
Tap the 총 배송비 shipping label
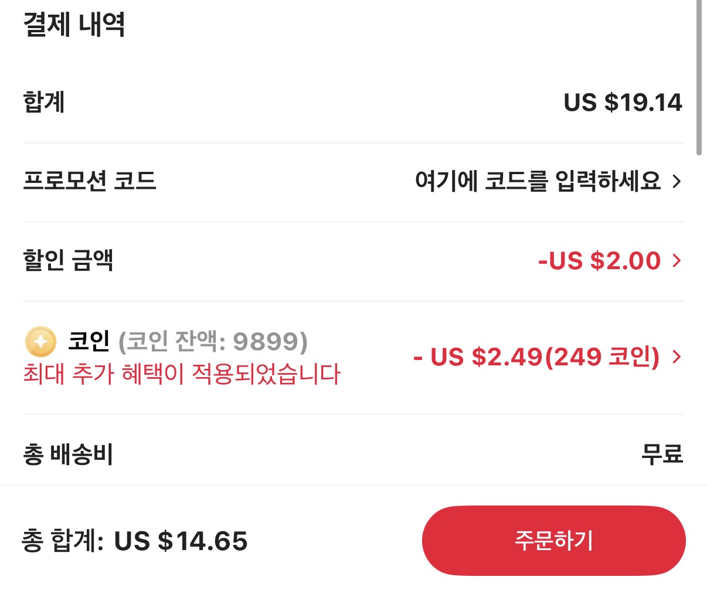click(x=68, y=454)
